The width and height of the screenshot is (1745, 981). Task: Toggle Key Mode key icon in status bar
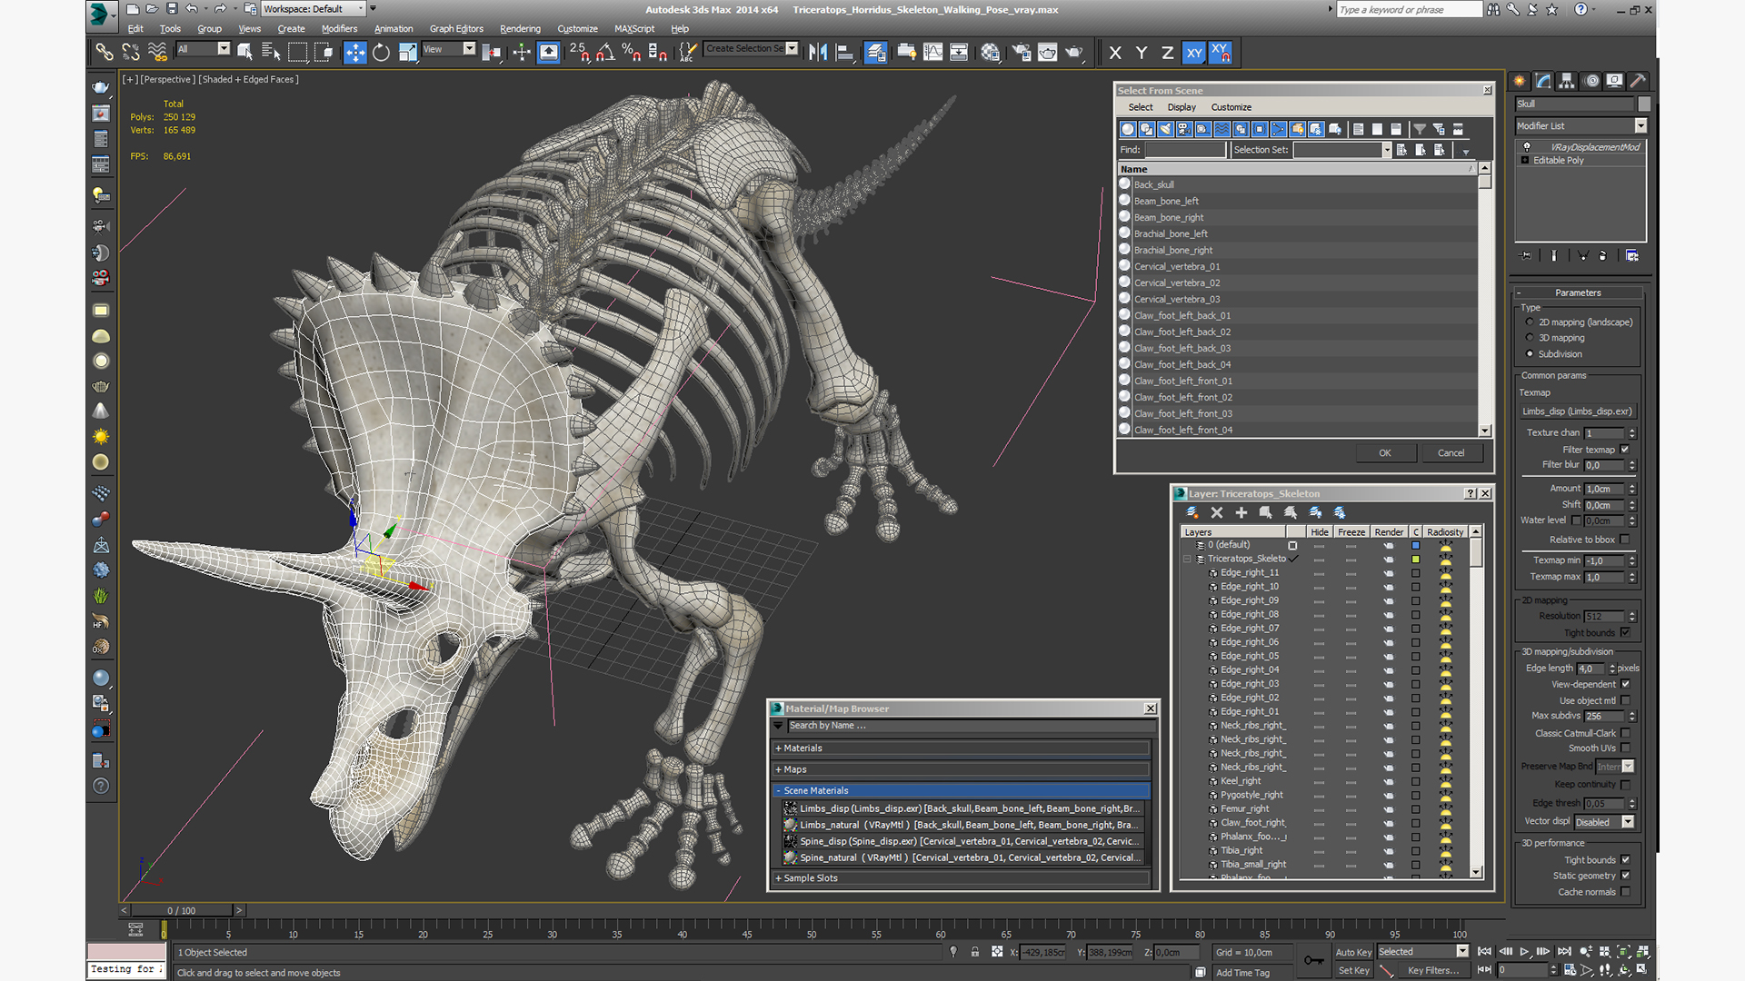(1313, 960)
